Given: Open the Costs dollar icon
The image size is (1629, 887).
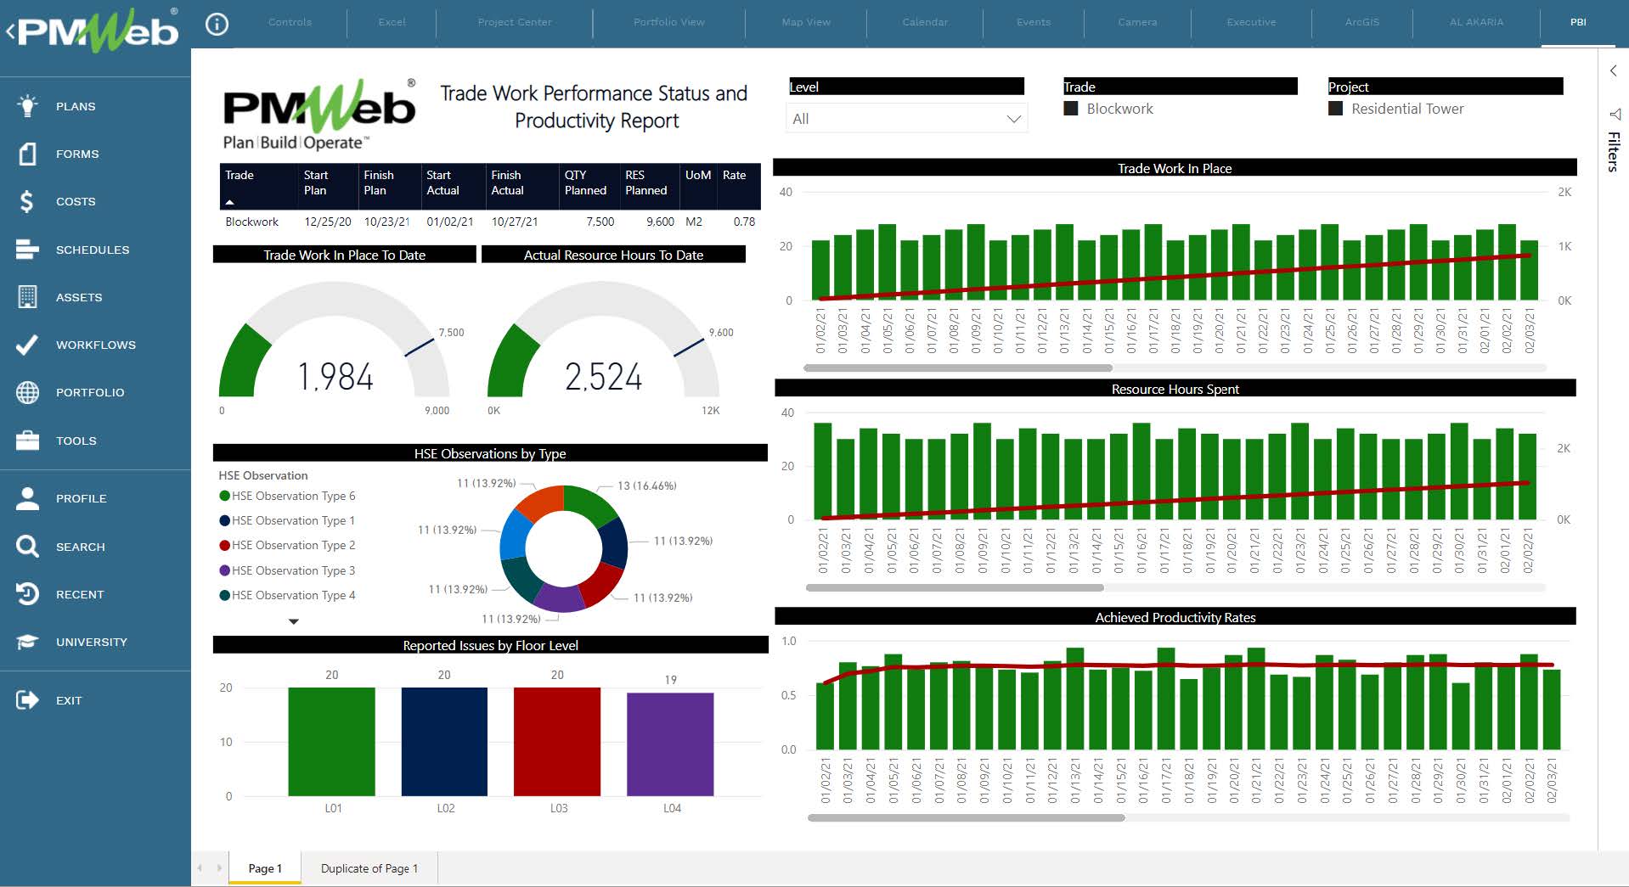Looking at the screenshot, I should [27, 201].
